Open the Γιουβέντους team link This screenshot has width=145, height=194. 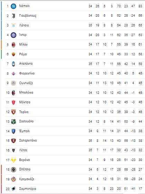(28, 16)
